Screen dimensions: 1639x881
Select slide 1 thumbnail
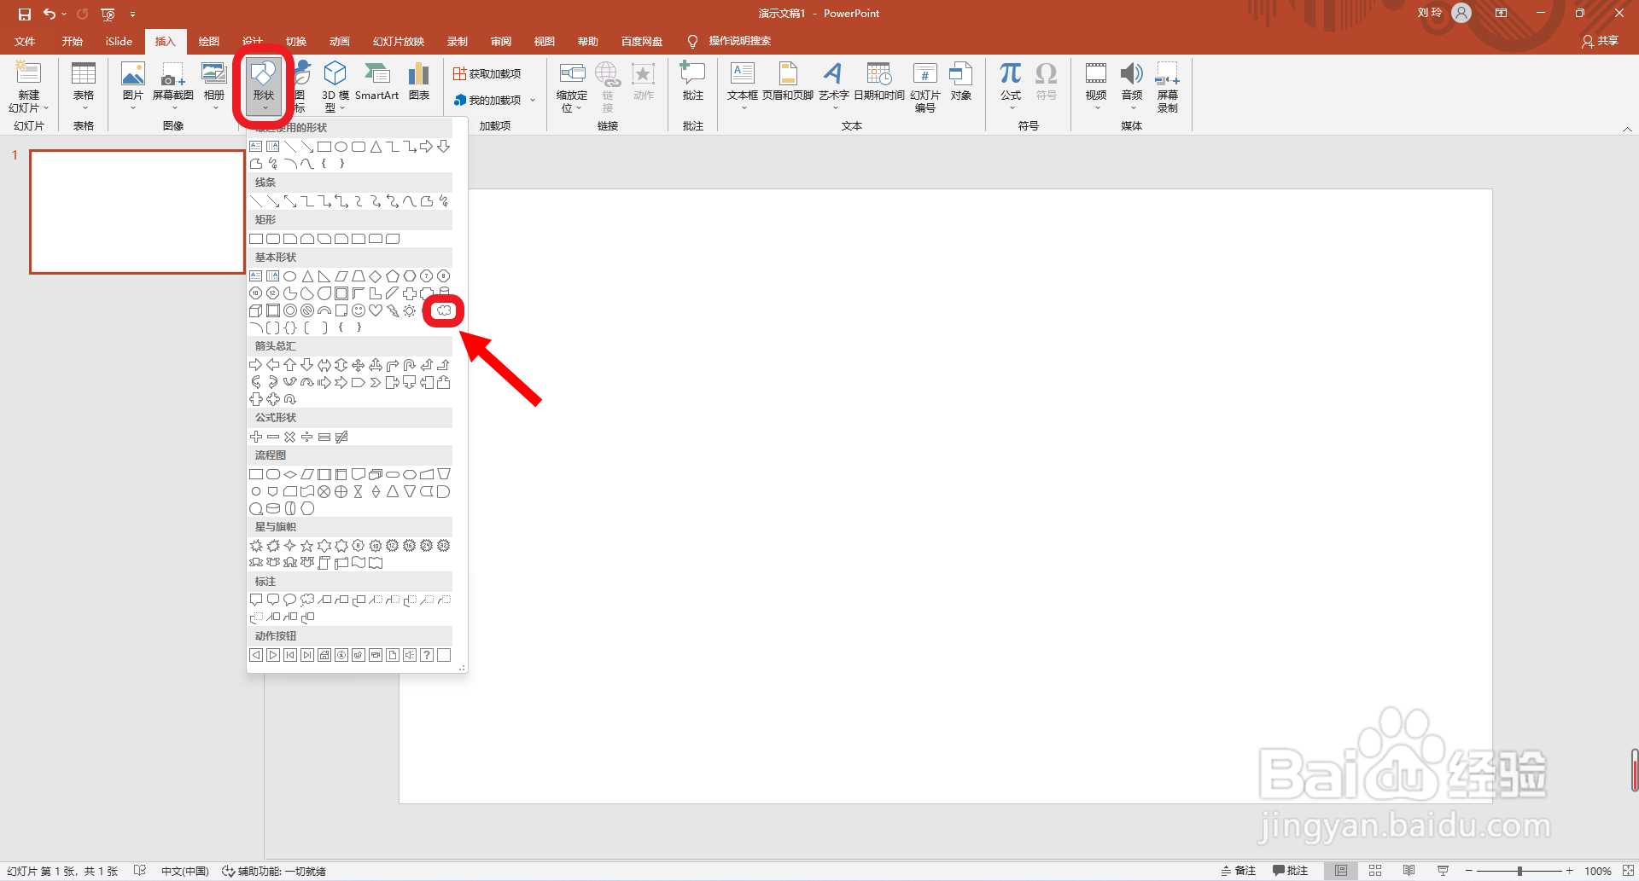pyautogui.click(x=137, y=212)
